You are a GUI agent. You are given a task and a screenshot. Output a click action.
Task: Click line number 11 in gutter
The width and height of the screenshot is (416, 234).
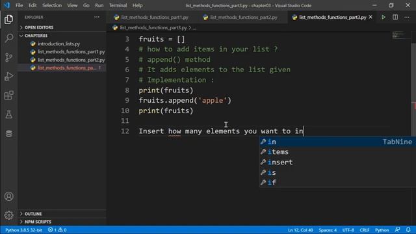point(125,121)
